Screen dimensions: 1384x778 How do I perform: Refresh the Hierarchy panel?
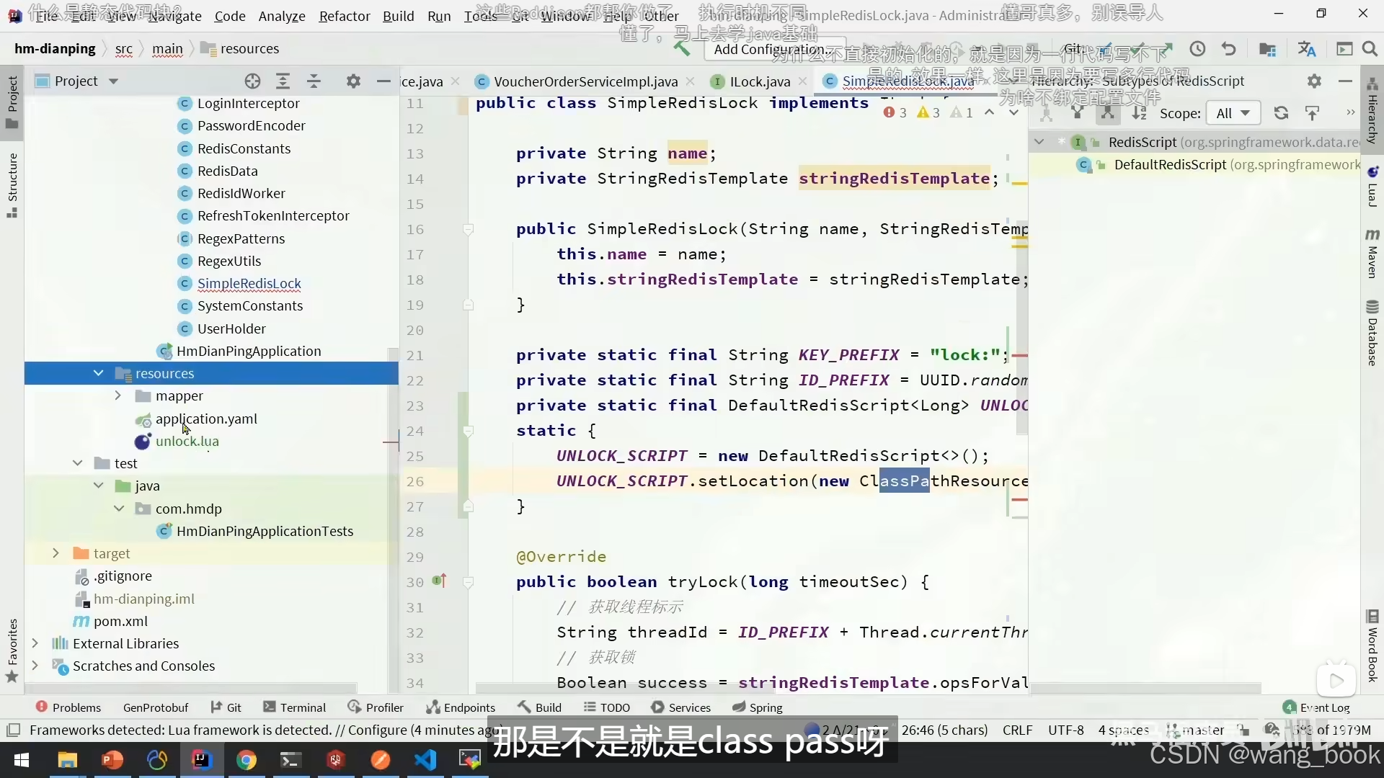point(1281,113)
